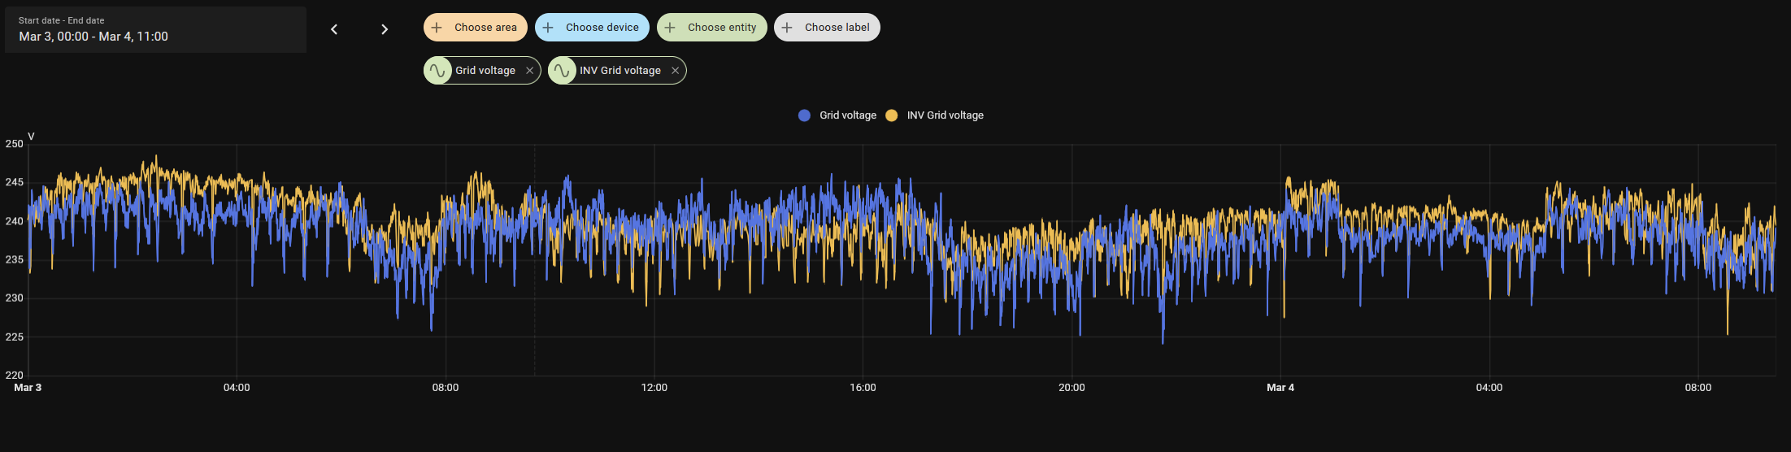Click sine wave icon on INV Grid voltage chip
The width and height of the screenshot is (1791, 452).
pyautogui.click(x=562, y=71)
